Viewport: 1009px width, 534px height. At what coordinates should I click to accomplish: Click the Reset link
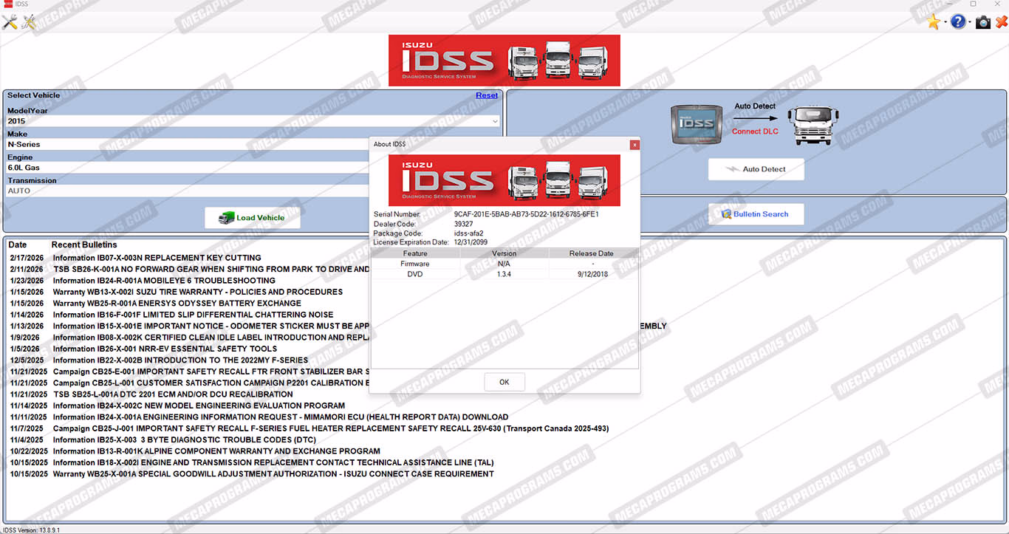pos(487,95)
